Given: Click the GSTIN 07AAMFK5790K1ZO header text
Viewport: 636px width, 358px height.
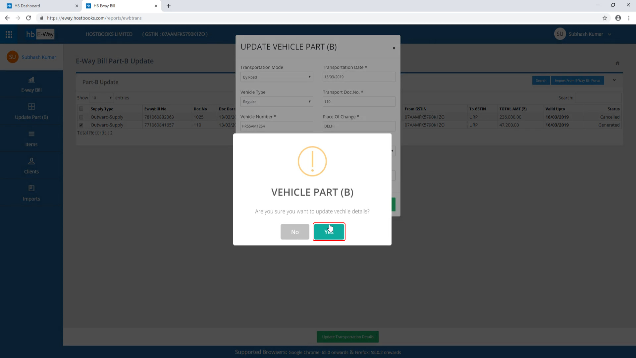Looking at the screenshot, I should [175, 34].
